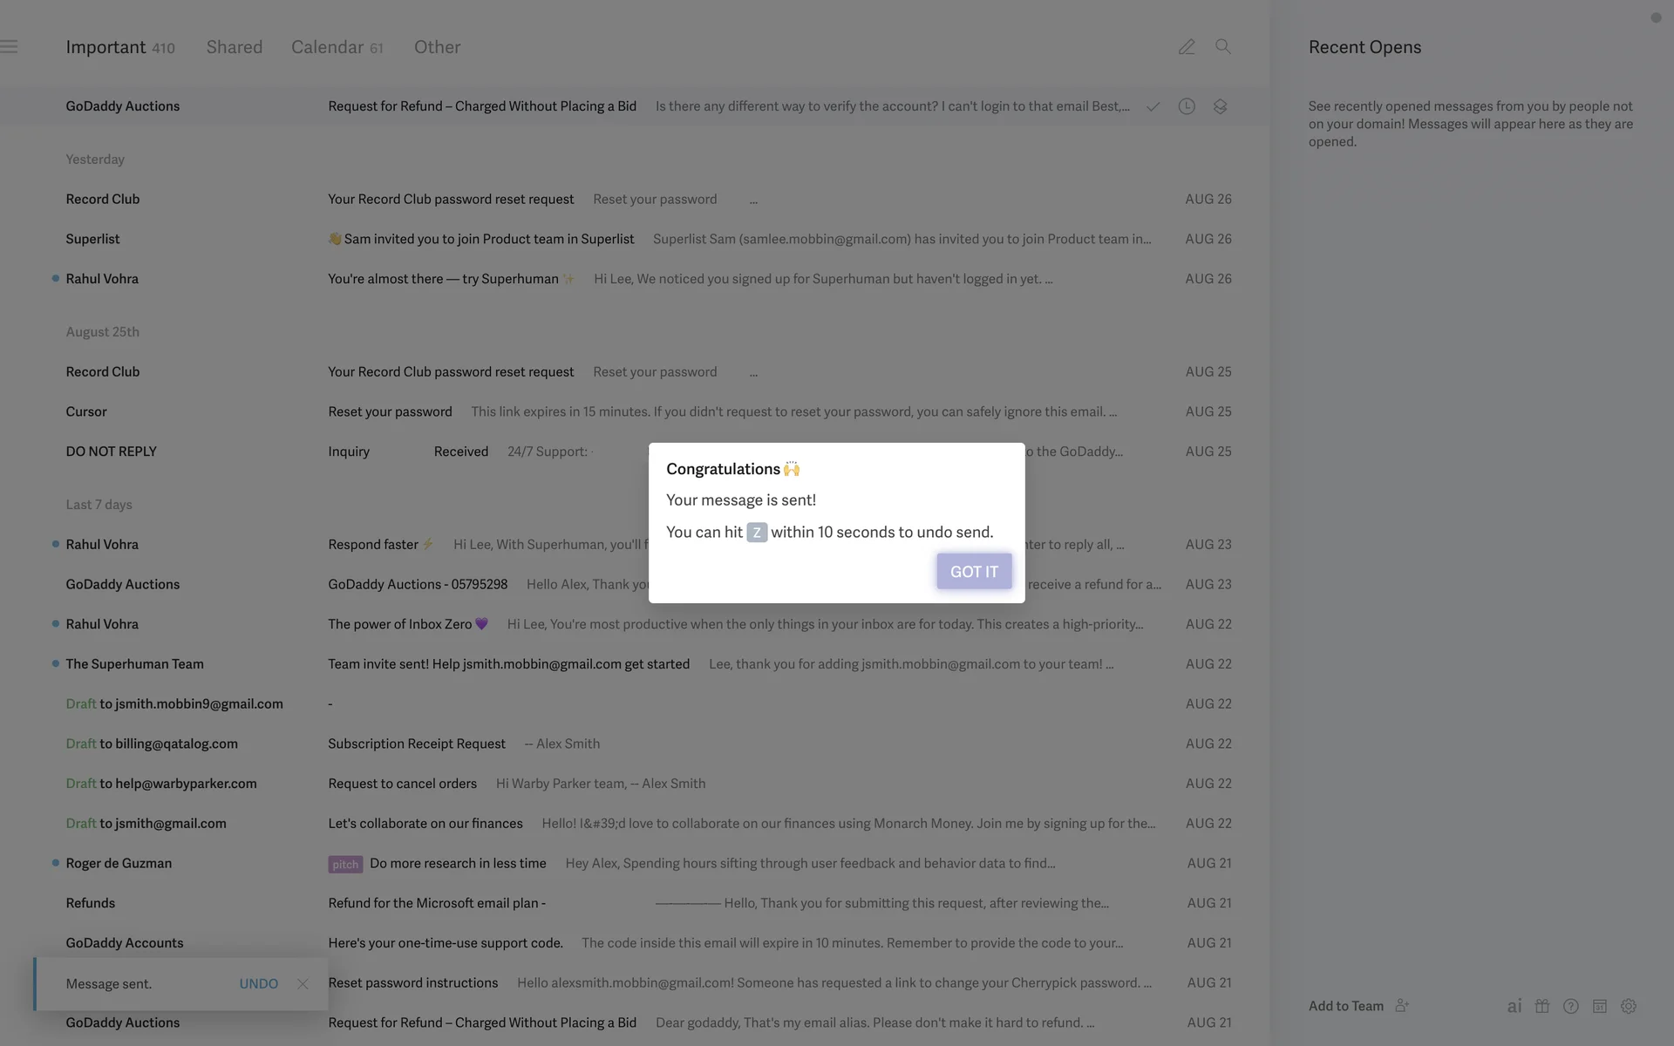
Task: Open the hamburger menu
Action: [x=10, y=47]
